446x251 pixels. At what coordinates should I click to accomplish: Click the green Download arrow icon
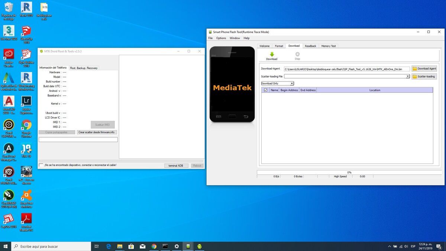tap(272, 54)
